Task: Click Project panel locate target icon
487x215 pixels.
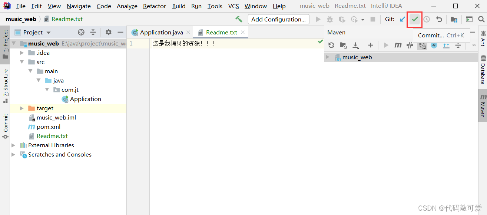Action: pos(81,32)
